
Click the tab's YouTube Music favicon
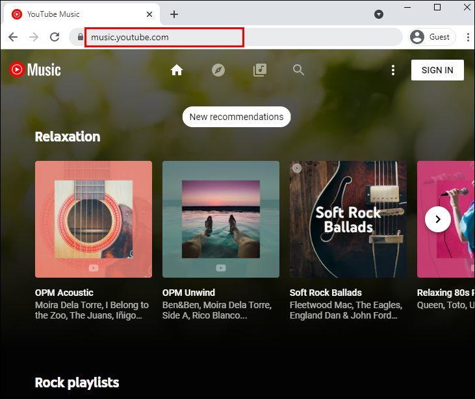[17, 14]
